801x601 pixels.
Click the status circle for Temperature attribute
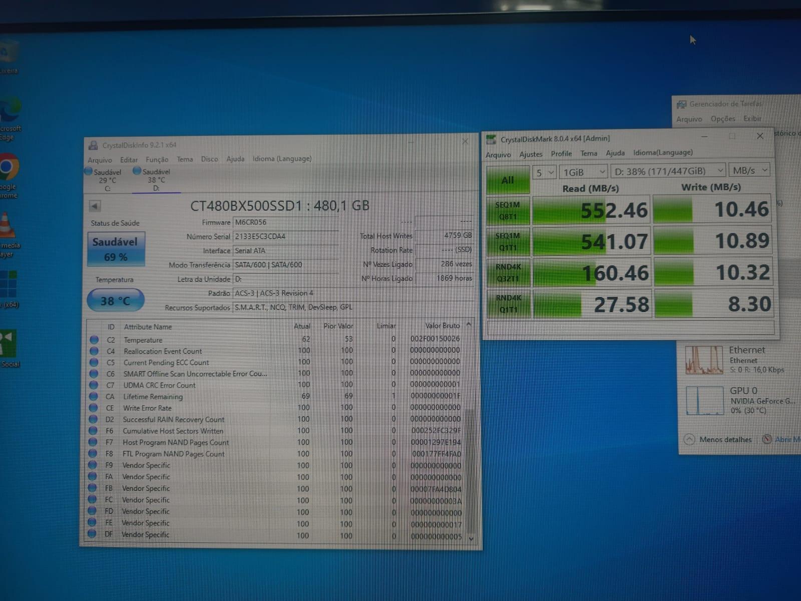(x=94, y=340)
